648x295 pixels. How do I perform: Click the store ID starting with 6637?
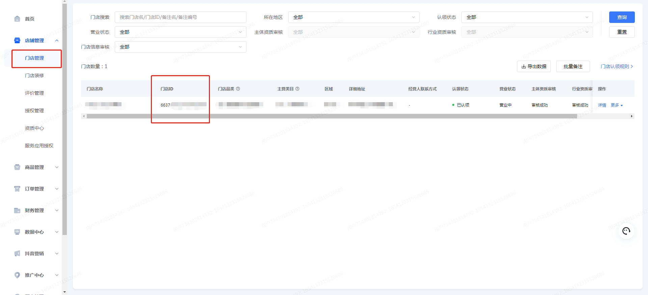tap(183, 105)
